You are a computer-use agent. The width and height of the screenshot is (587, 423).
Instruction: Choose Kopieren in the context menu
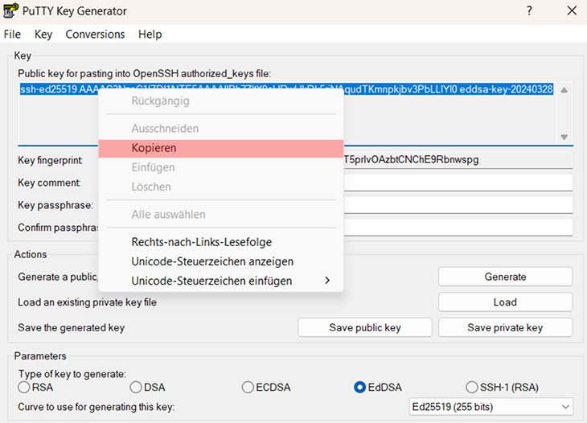[221, 148]
